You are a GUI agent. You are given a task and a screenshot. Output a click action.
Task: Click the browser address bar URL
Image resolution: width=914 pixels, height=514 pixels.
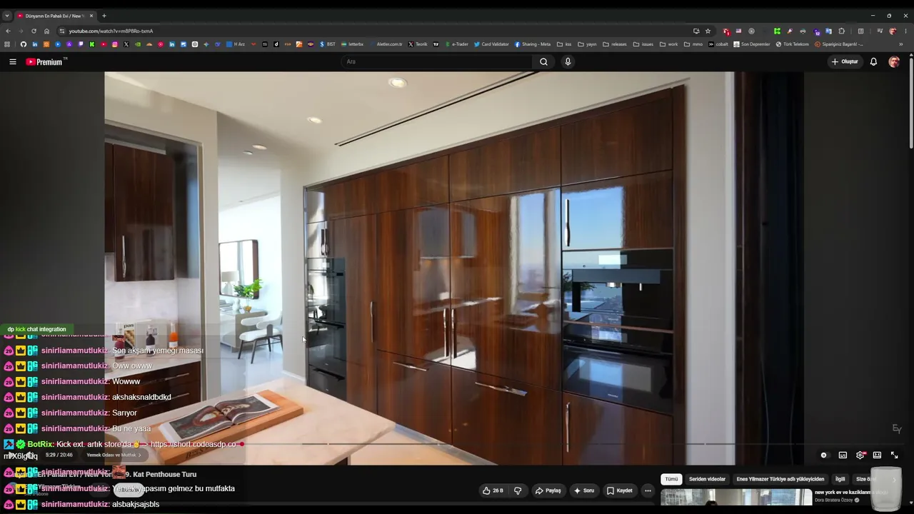[111, 31]
